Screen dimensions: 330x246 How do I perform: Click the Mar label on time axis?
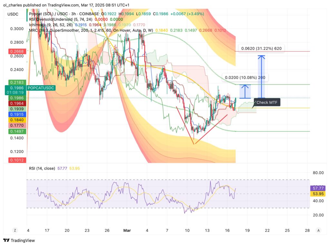[127, 231]
